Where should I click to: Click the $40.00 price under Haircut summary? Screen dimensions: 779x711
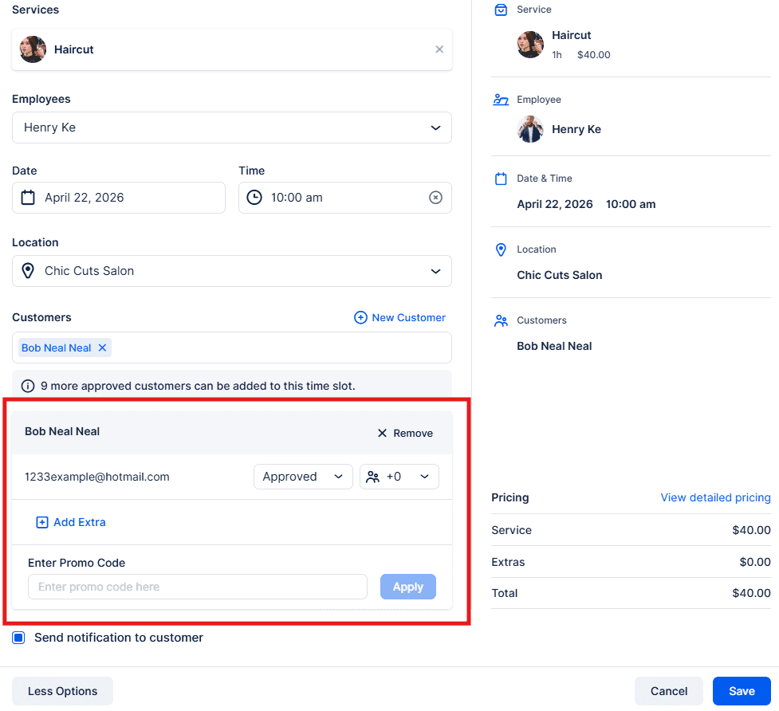(x=594, y=55)
